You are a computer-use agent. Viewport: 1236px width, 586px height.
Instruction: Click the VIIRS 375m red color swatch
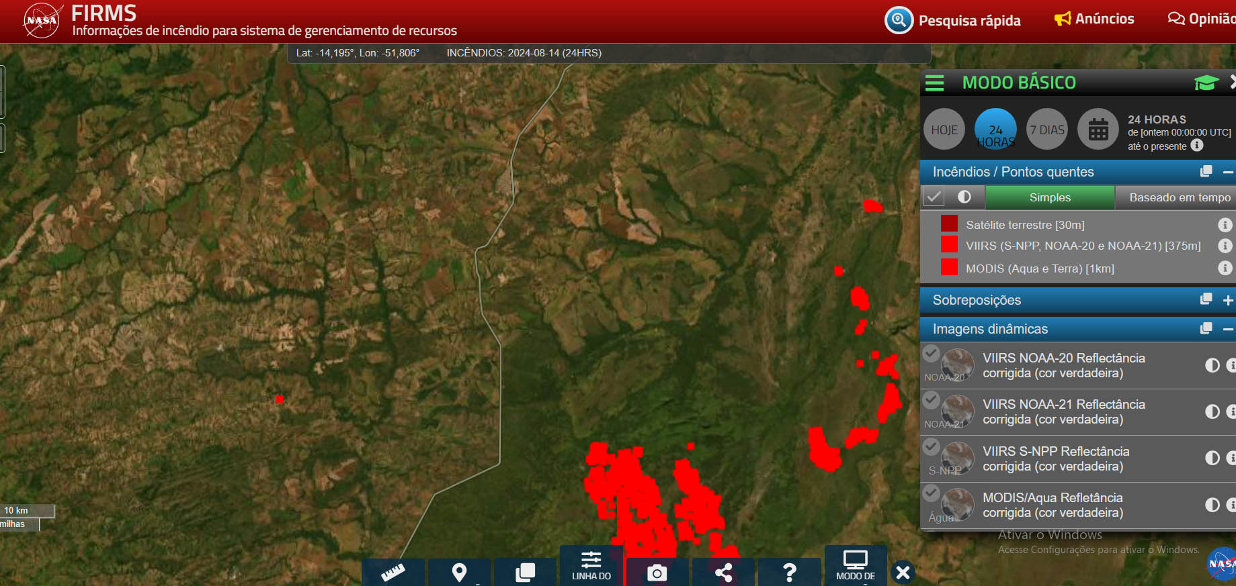tap(949, 245)
